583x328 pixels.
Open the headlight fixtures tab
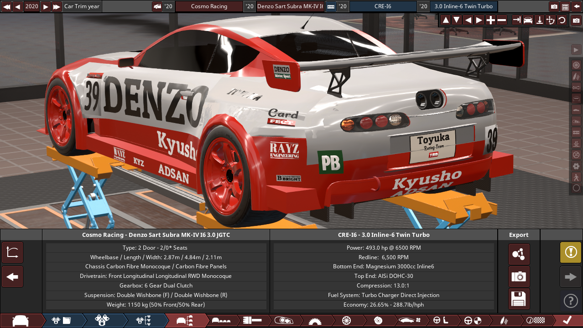pyautogui.click(x=284, y=321)
